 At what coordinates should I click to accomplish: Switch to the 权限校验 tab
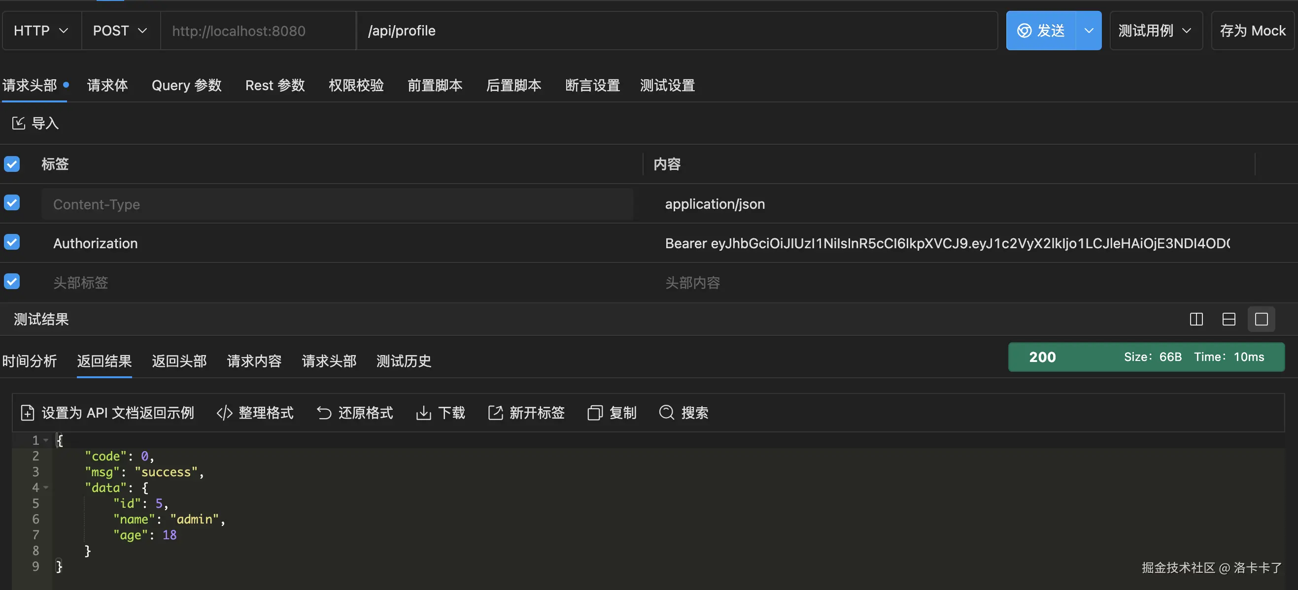point(356,86)
